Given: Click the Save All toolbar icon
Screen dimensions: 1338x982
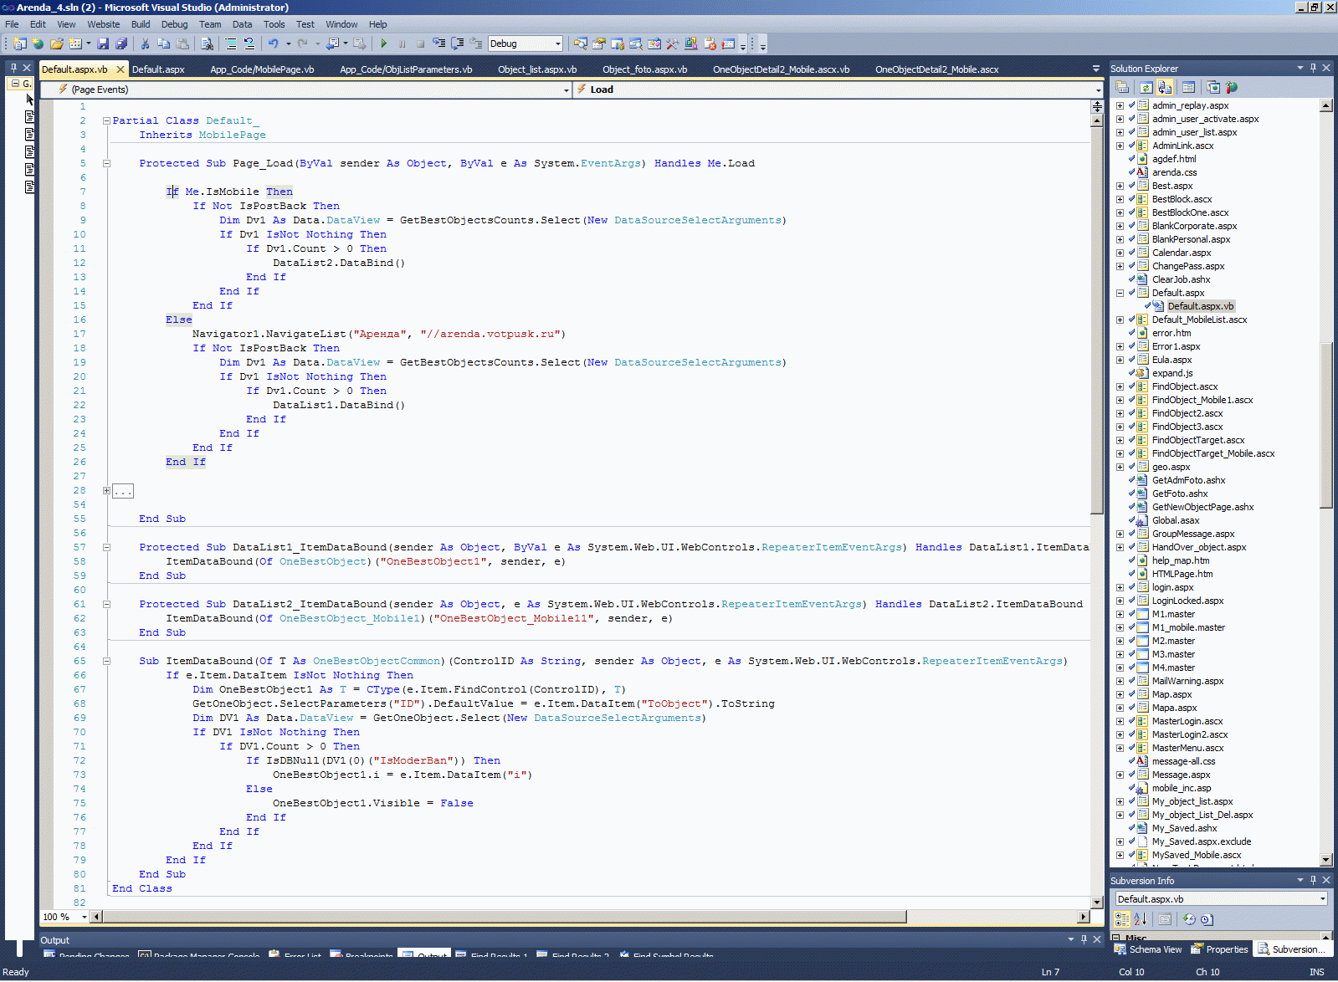Looking at the screenshot, I should click(x=121, y=43).
